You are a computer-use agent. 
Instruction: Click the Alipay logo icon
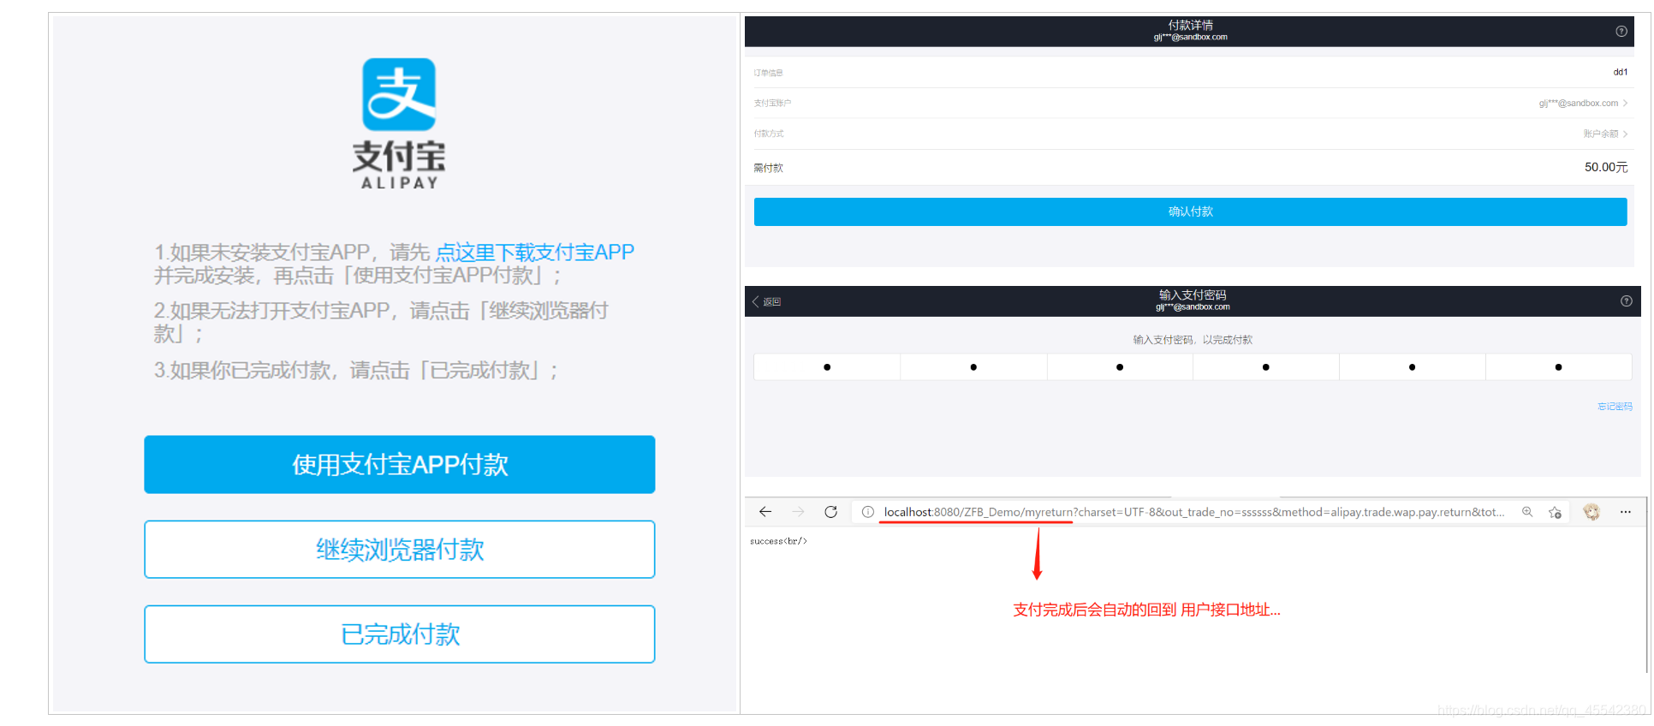pos(399,94)
